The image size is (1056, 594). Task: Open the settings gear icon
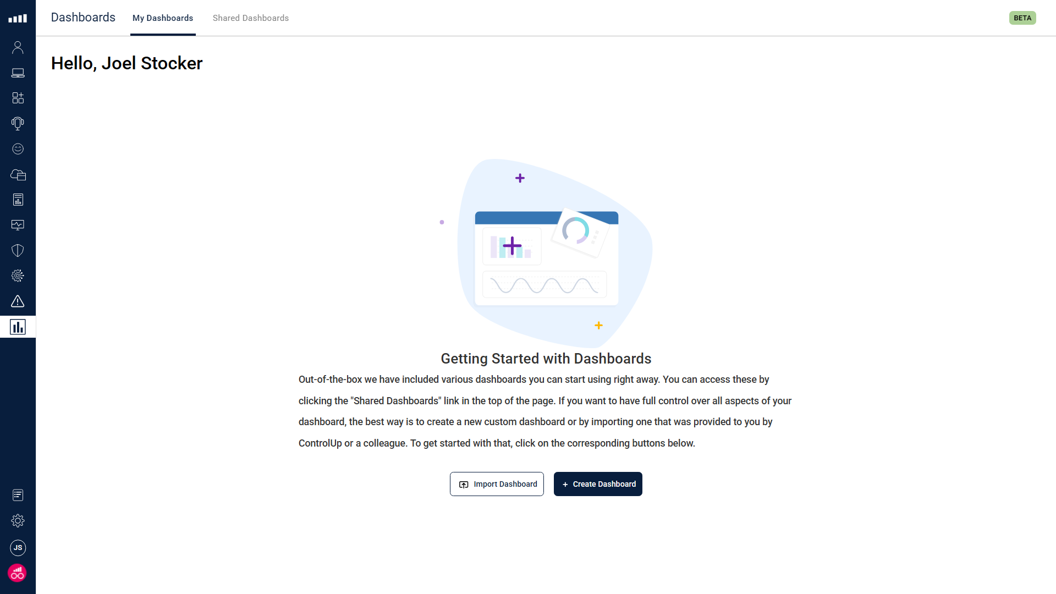18,520
